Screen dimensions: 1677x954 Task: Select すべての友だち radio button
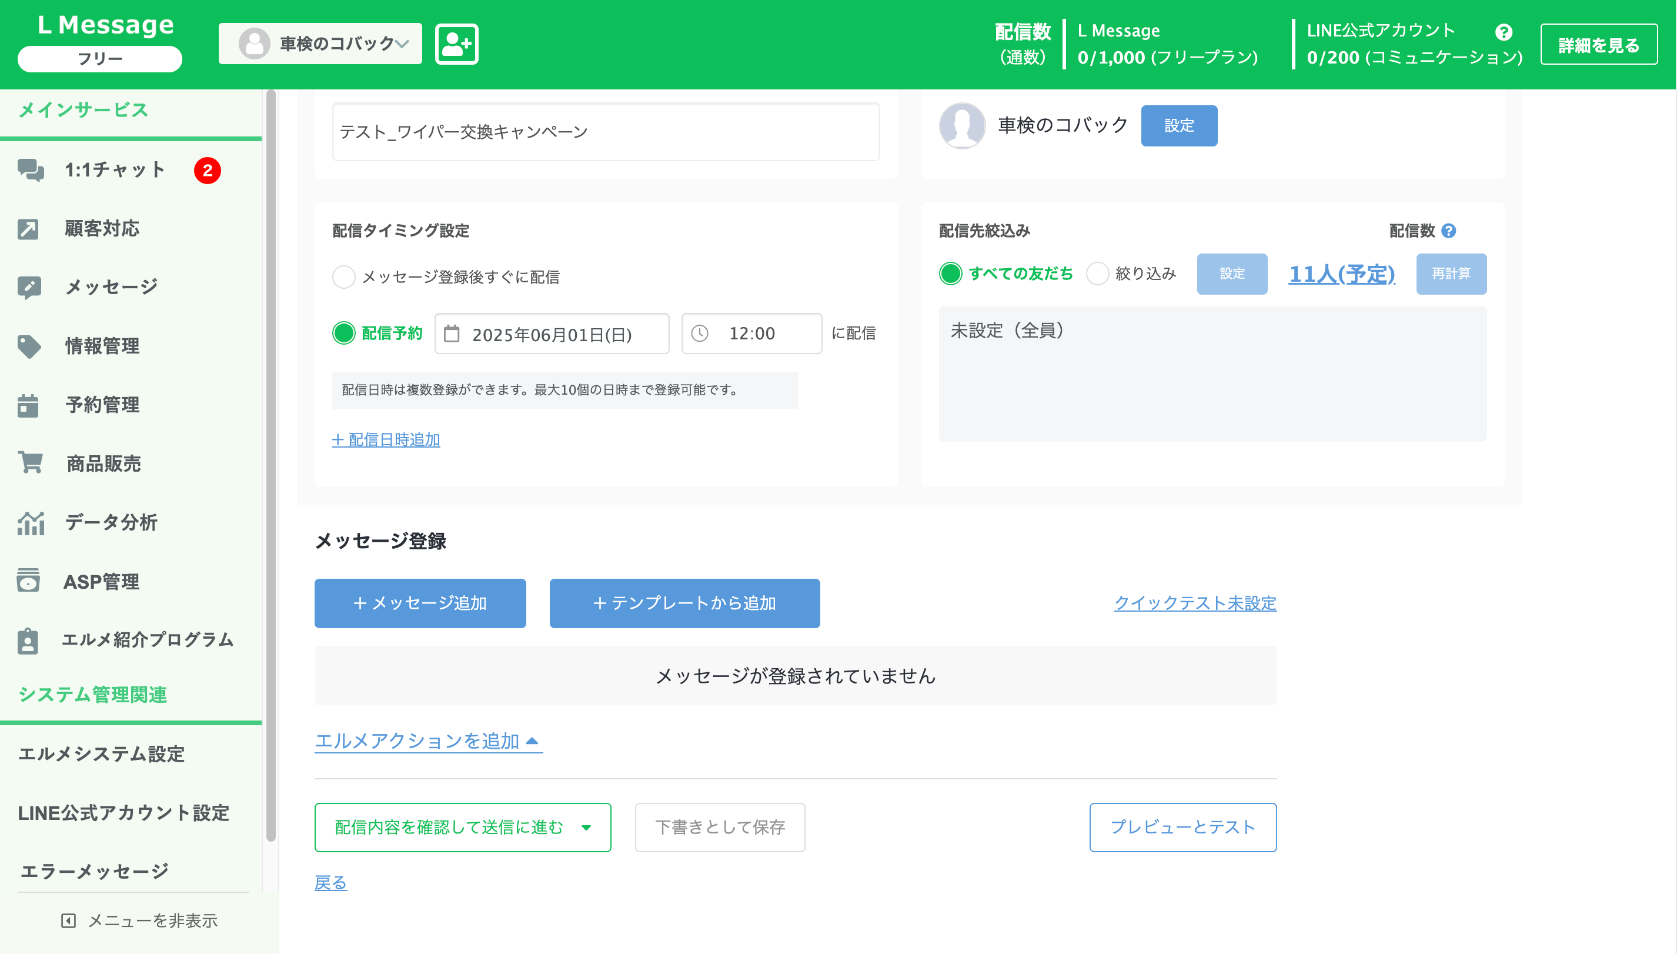[950, 273]
